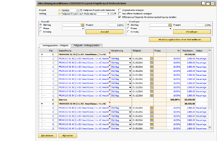Open Abrechnung dropdown in the 01.04.2016 row
217x141 pixels.
[130, 63]
